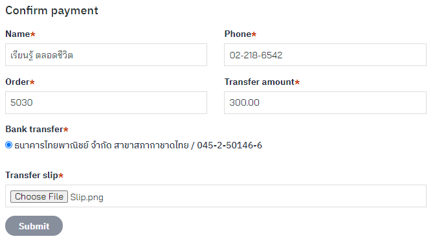This screenshot has width=435, height=241.
Task: Click the Transfer amount field showing 300.00
Action: point(325,102)
